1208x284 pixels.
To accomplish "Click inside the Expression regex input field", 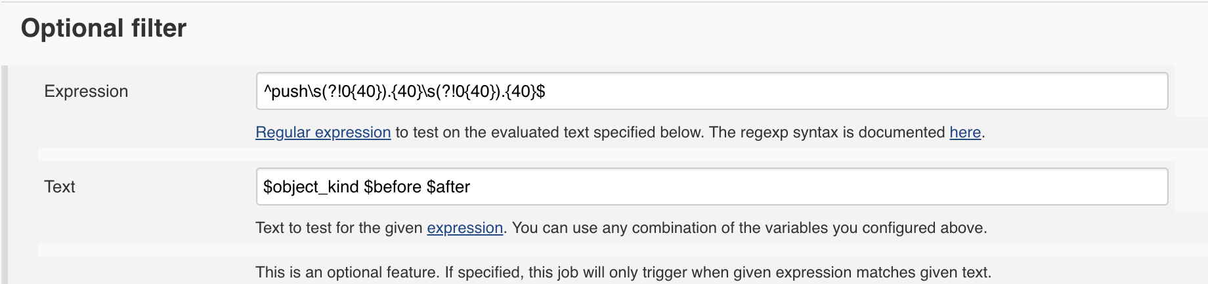I will coord(712,91).
